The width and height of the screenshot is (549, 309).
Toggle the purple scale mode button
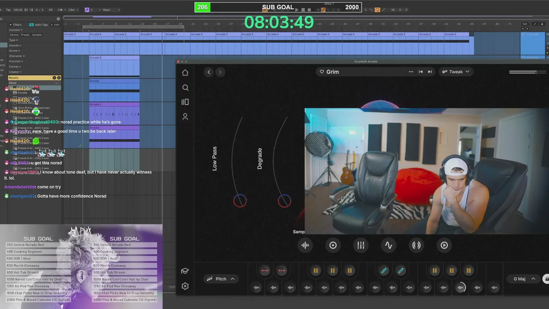point(87,9)
